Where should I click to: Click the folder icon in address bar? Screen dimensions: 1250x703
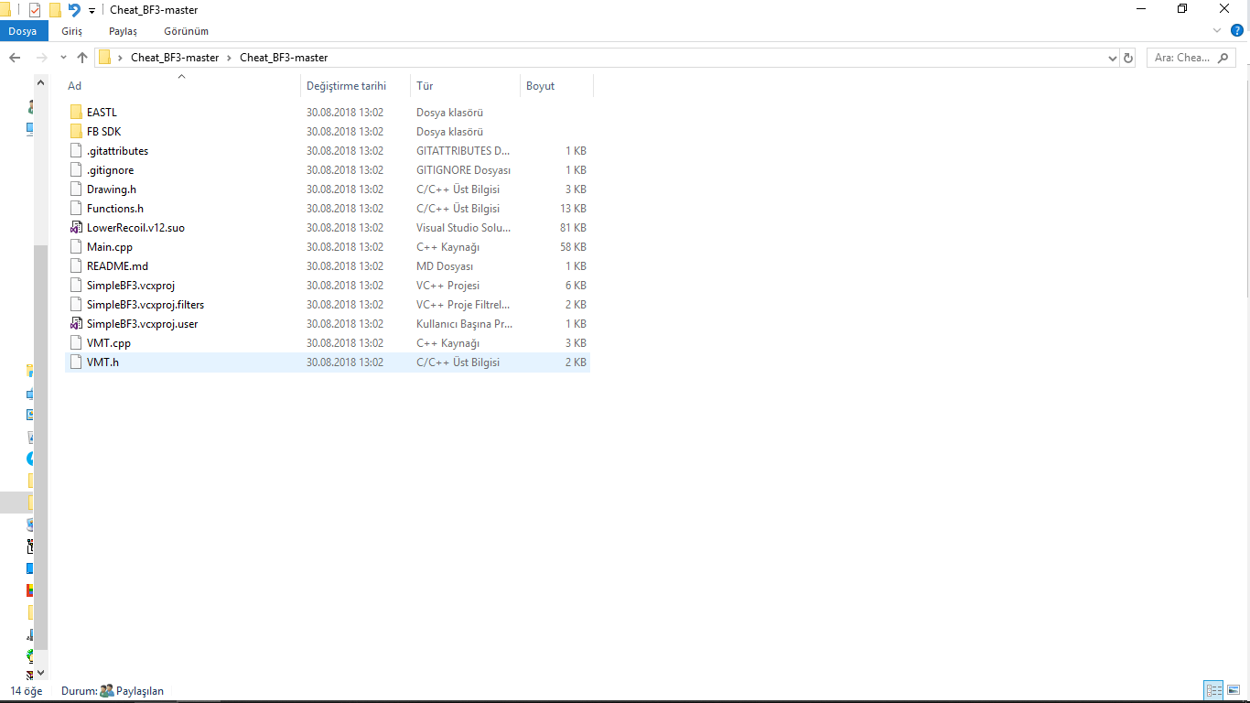[104, 58]
